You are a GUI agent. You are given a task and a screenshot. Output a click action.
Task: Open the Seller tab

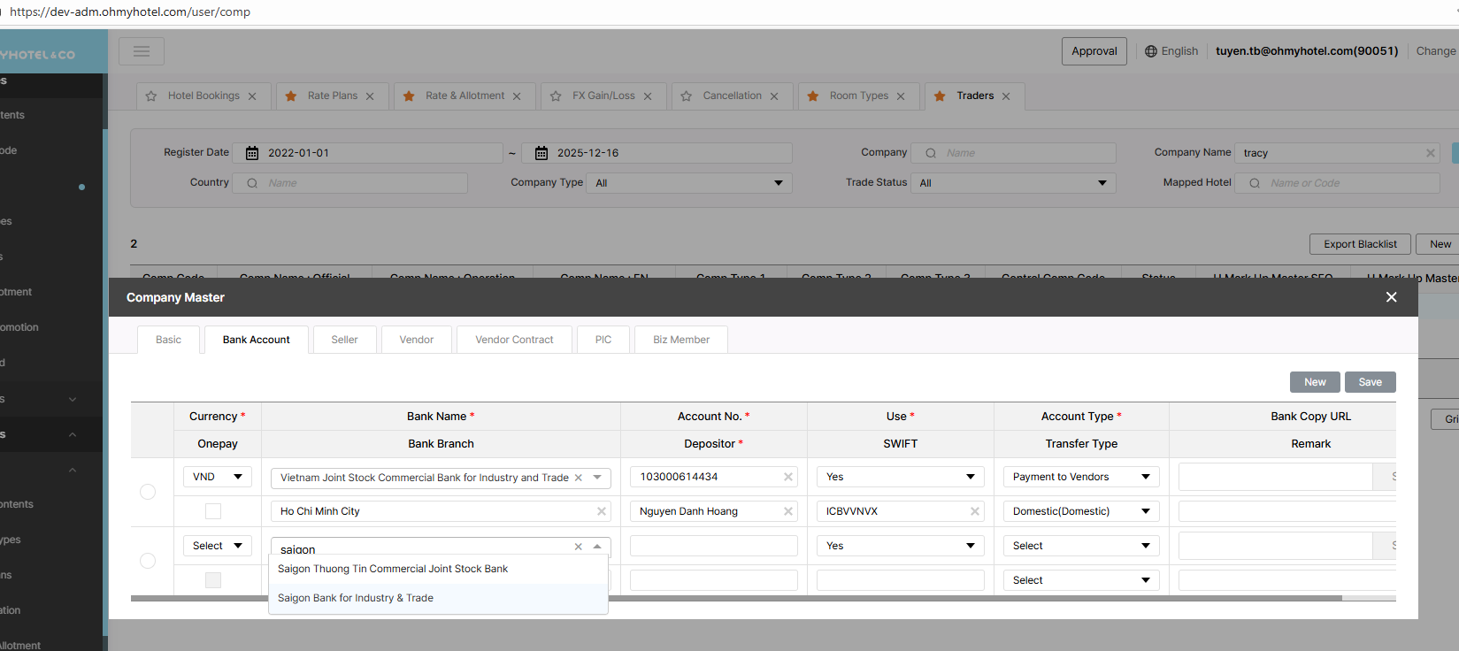344,340
